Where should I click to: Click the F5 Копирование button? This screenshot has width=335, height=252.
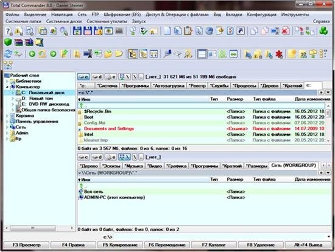click(x=120, y=245)
